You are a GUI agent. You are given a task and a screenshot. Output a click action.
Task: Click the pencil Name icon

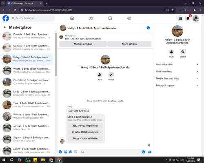coord(111,75)
